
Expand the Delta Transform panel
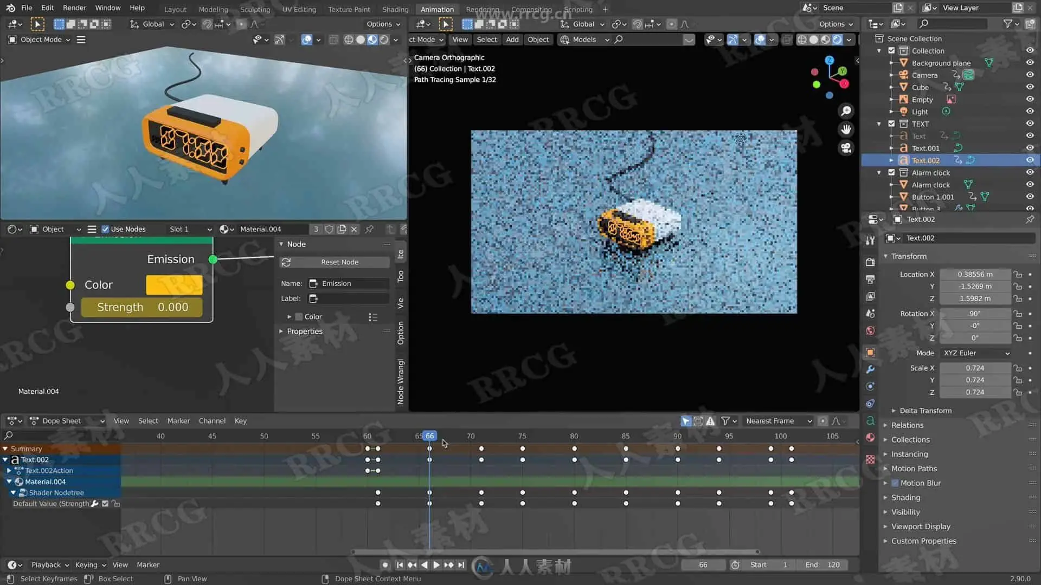click(925, 411)
